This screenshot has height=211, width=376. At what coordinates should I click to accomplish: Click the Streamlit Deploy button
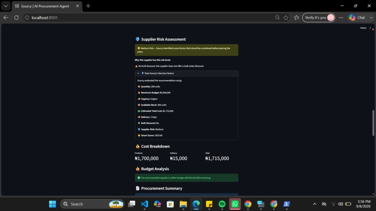tap(363, 28)
